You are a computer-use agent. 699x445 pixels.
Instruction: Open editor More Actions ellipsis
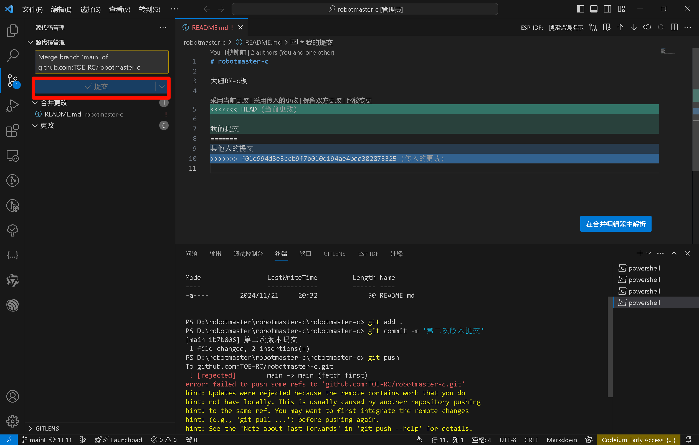688,27
